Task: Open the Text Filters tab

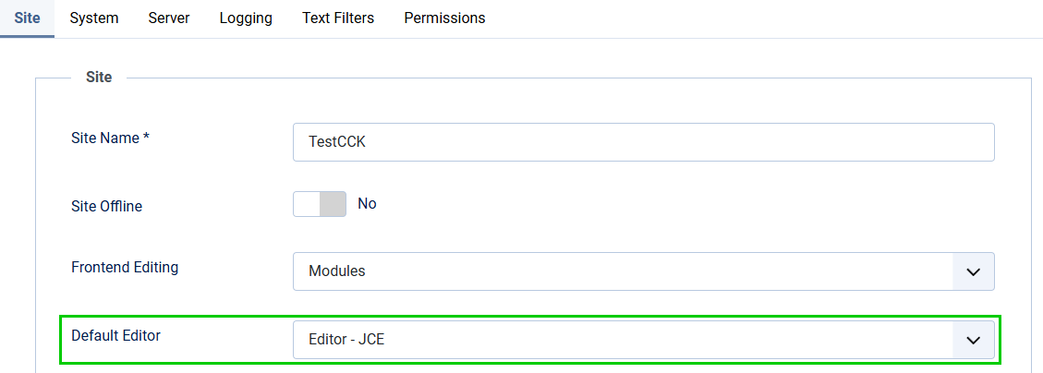Action: (x=338, y=18)
